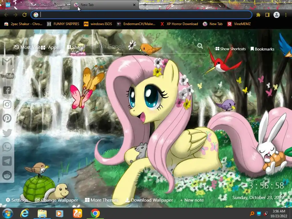Open the Bookmarks panel
292x219 pixels.
[262, 49]
